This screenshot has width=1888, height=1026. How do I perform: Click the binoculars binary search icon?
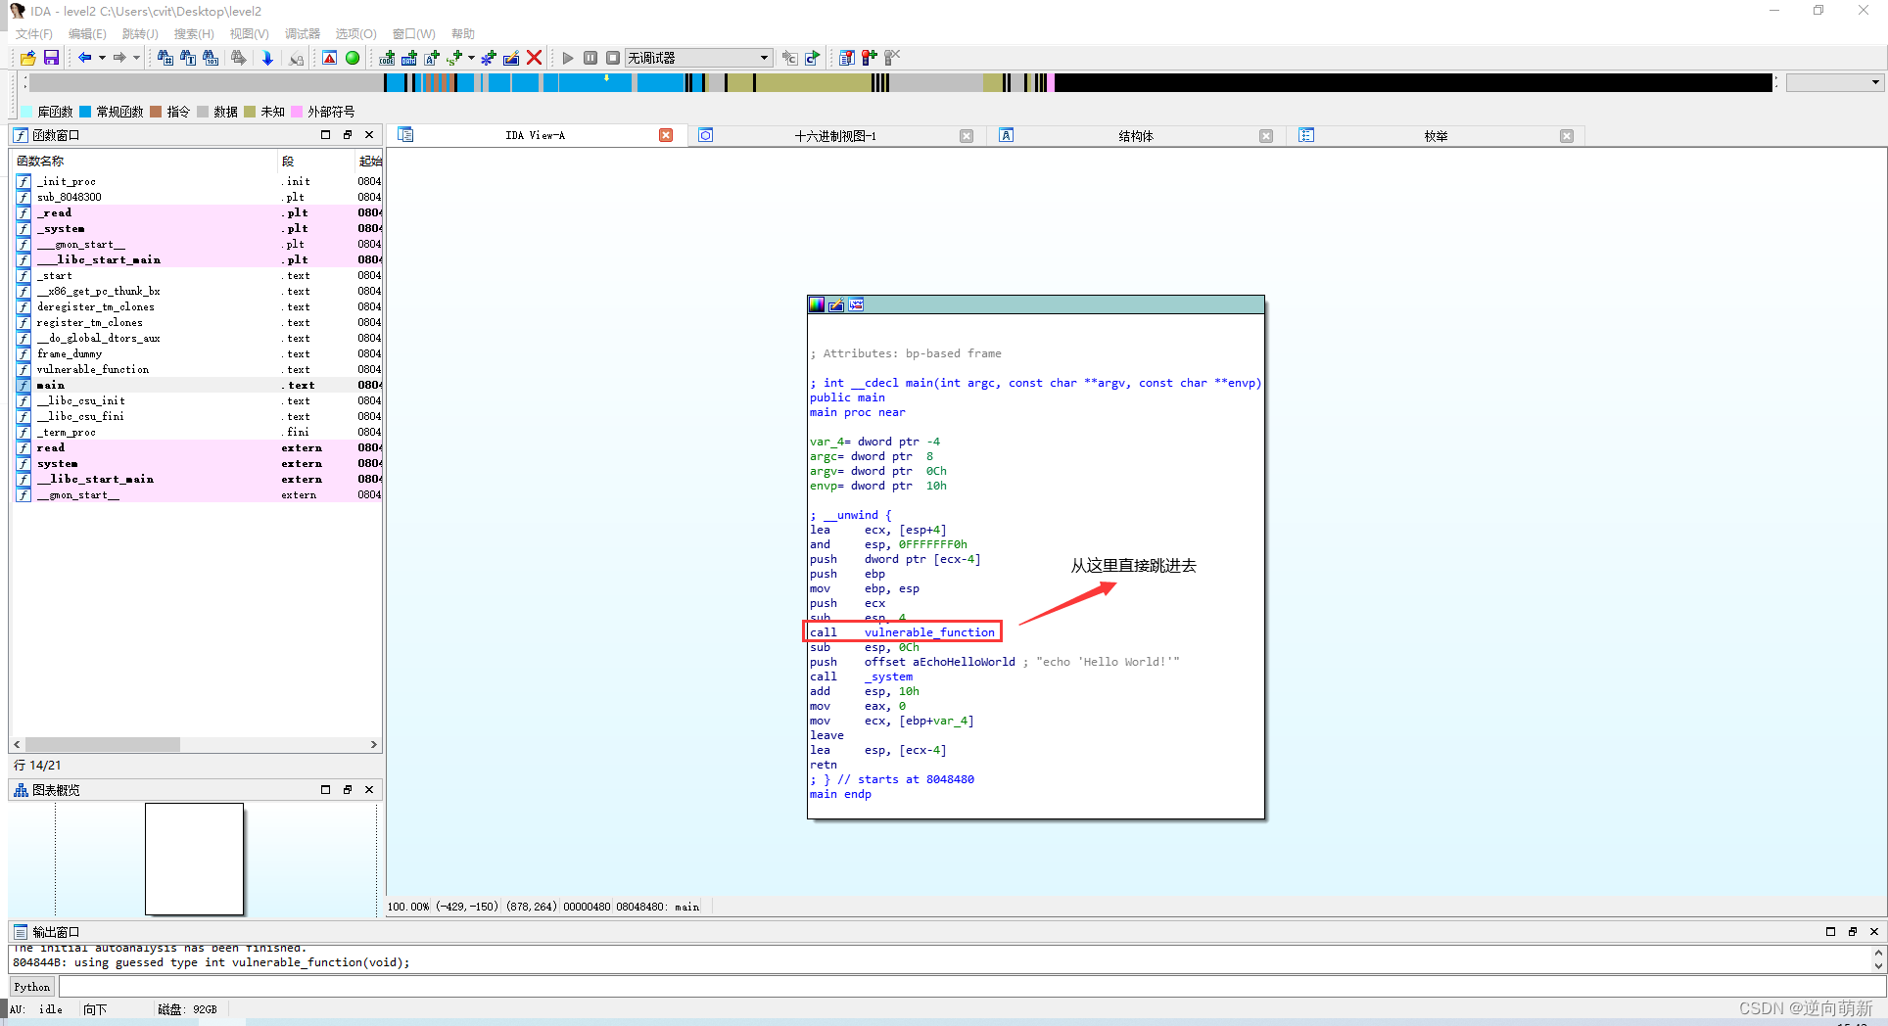[211, 58]
